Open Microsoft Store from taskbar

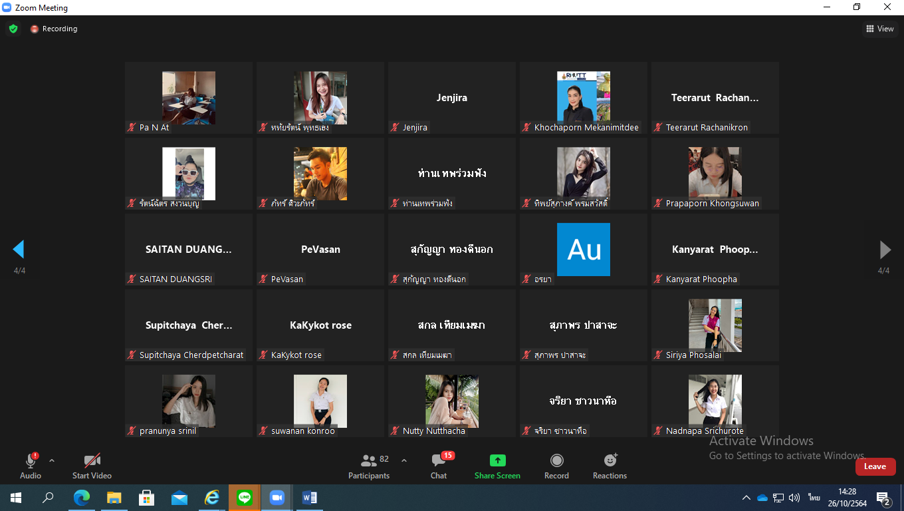point(147,498)
